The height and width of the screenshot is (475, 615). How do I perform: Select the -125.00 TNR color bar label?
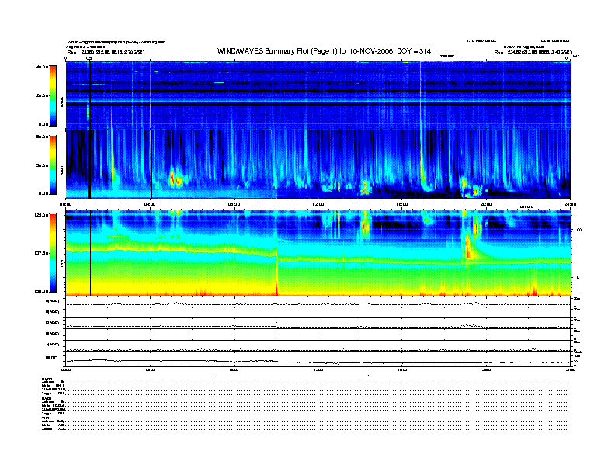click(x=40, y=215)
